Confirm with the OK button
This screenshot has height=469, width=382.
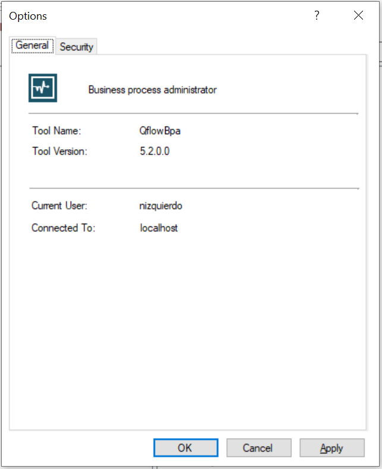[185, 448]
